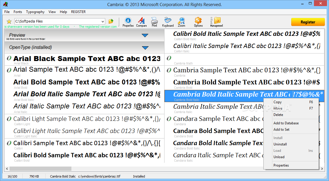Select Add to Database in context menu

coord(291,123)
